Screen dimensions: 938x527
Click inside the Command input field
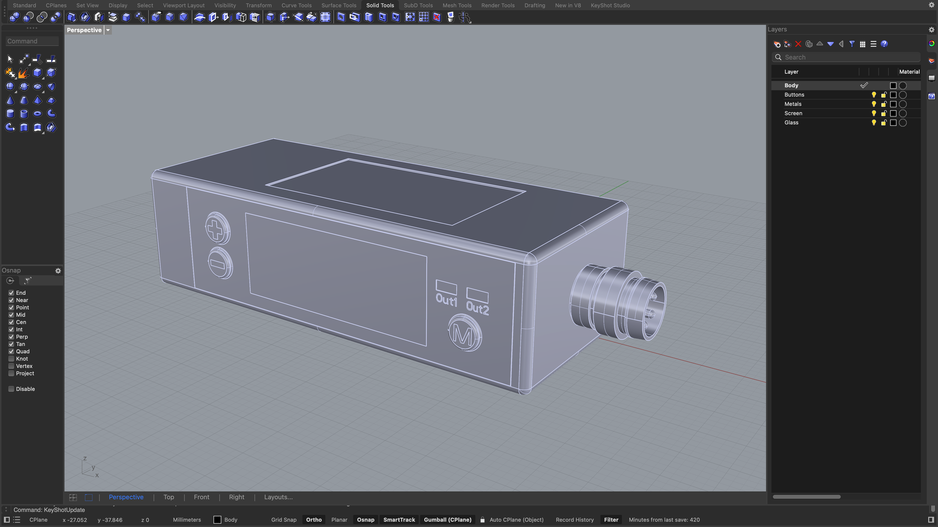click(x=32, y=41)
